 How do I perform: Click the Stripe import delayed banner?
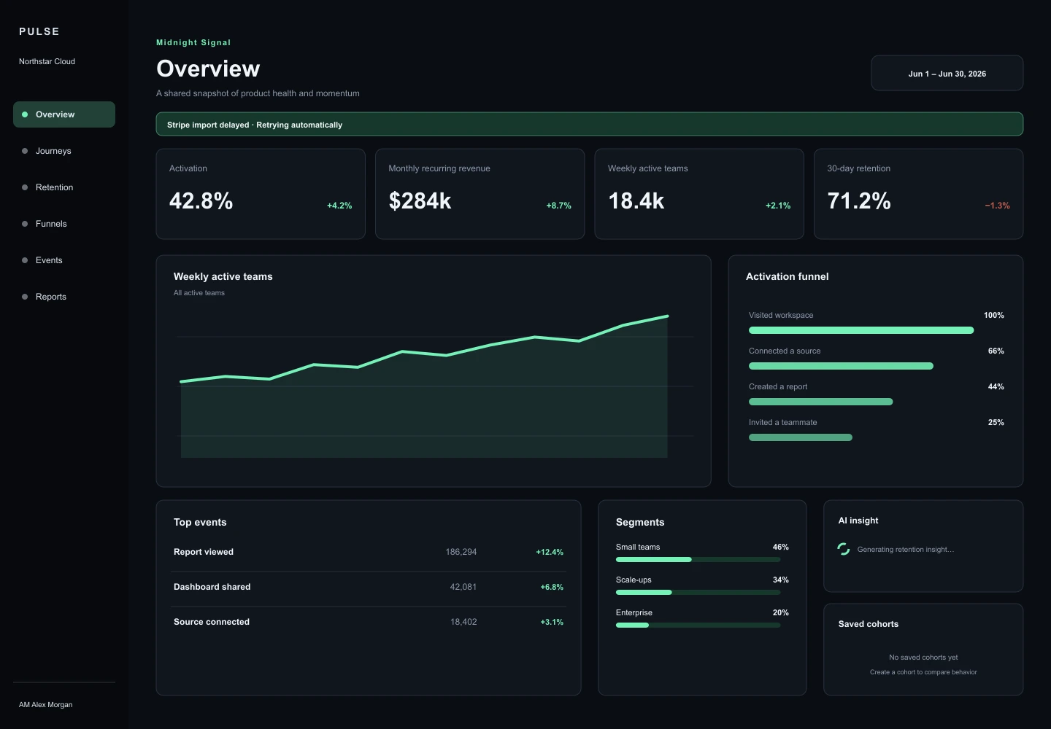(589, 124)
